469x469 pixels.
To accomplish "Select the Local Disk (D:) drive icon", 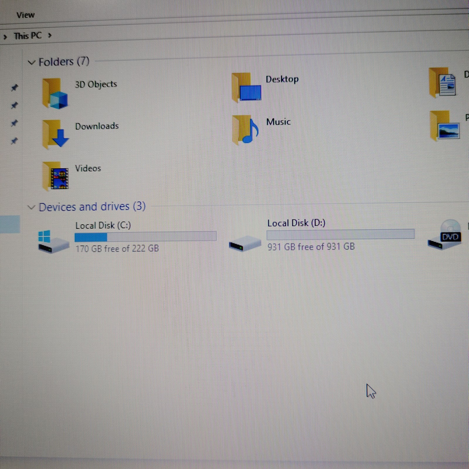I will [245, 244].
